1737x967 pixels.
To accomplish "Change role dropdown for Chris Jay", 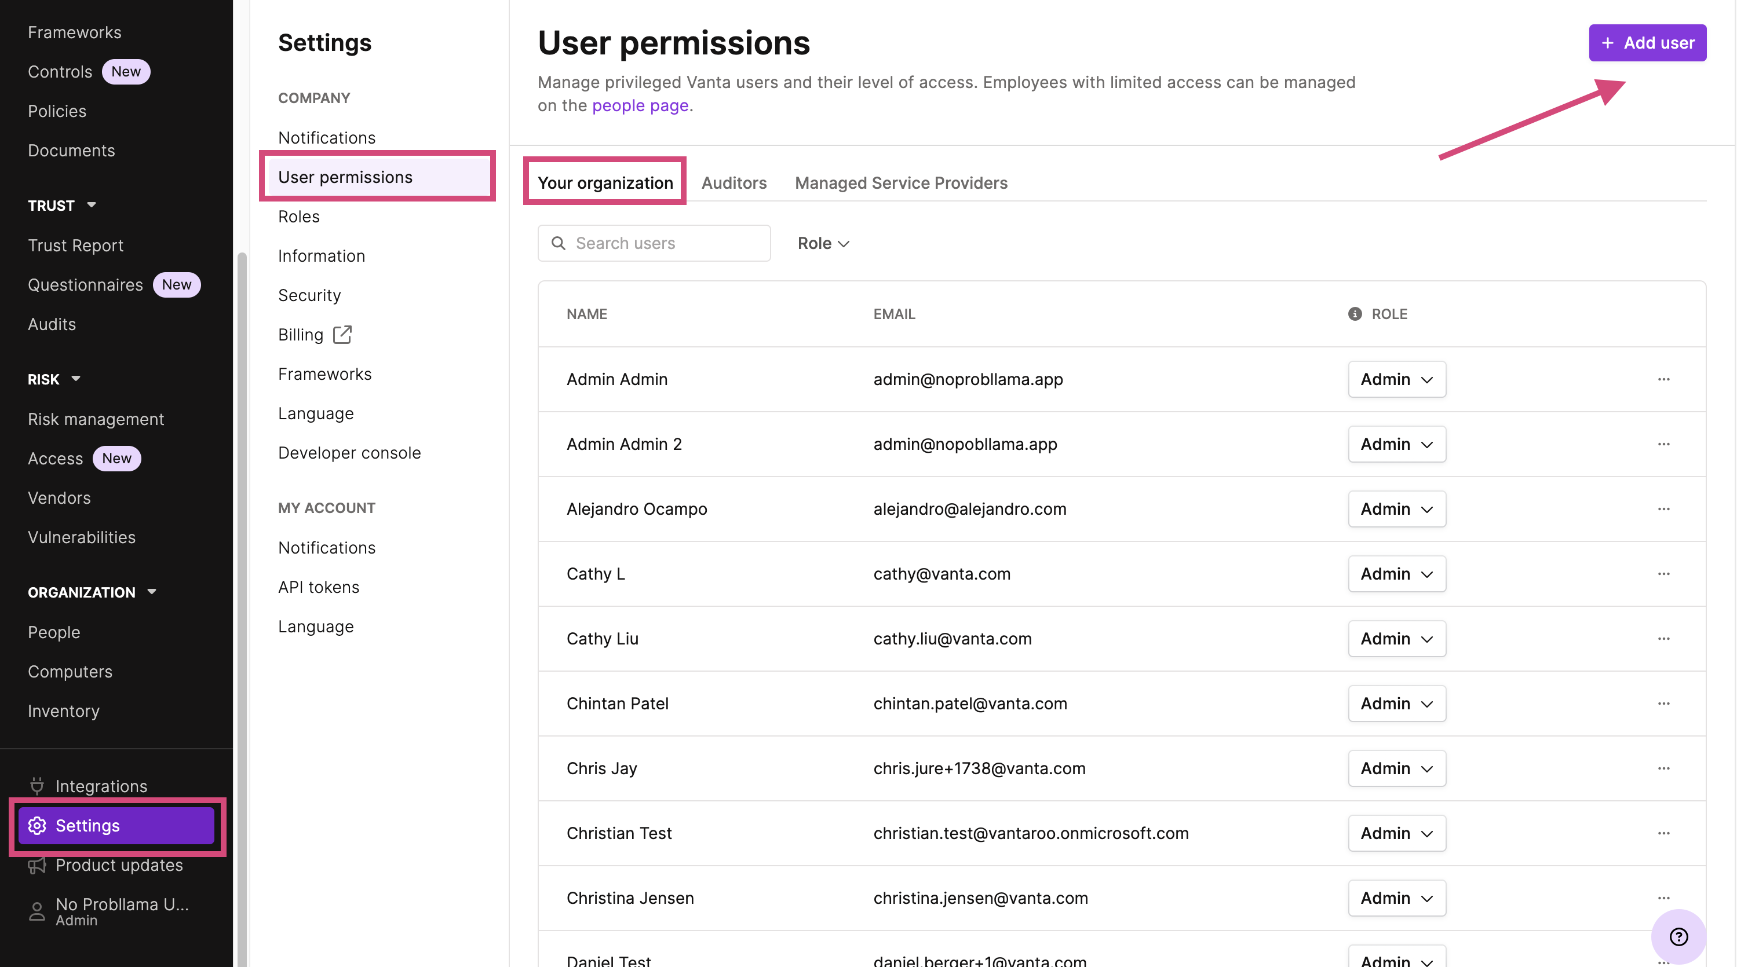I will click(1396, 768).
